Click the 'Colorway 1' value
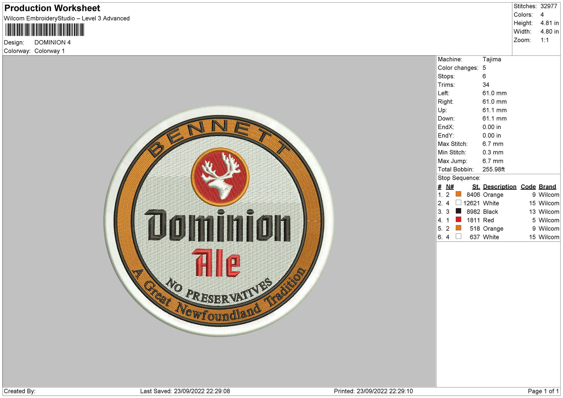Image resolution: width=563 pixels, height=398 pixels. 49,51
